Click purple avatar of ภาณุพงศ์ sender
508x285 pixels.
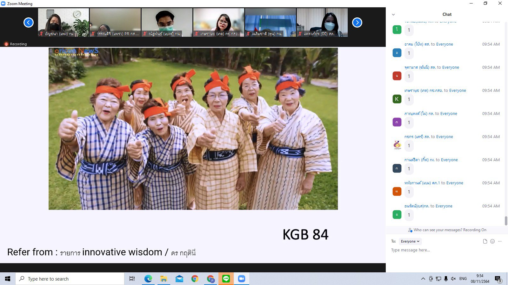click(397, 122)
